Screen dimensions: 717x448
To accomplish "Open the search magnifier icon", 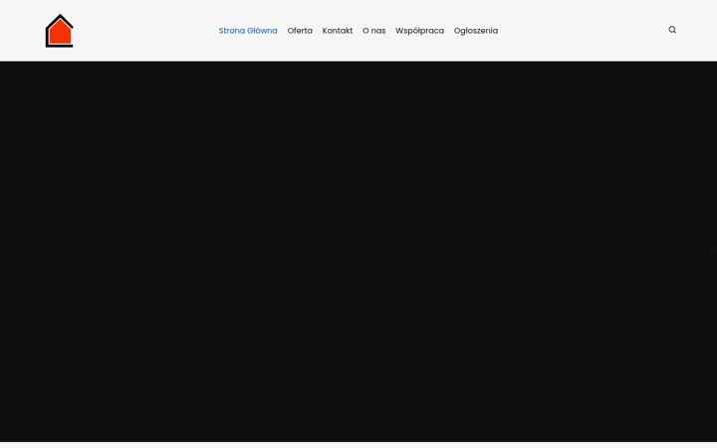I will pos(672,30).
